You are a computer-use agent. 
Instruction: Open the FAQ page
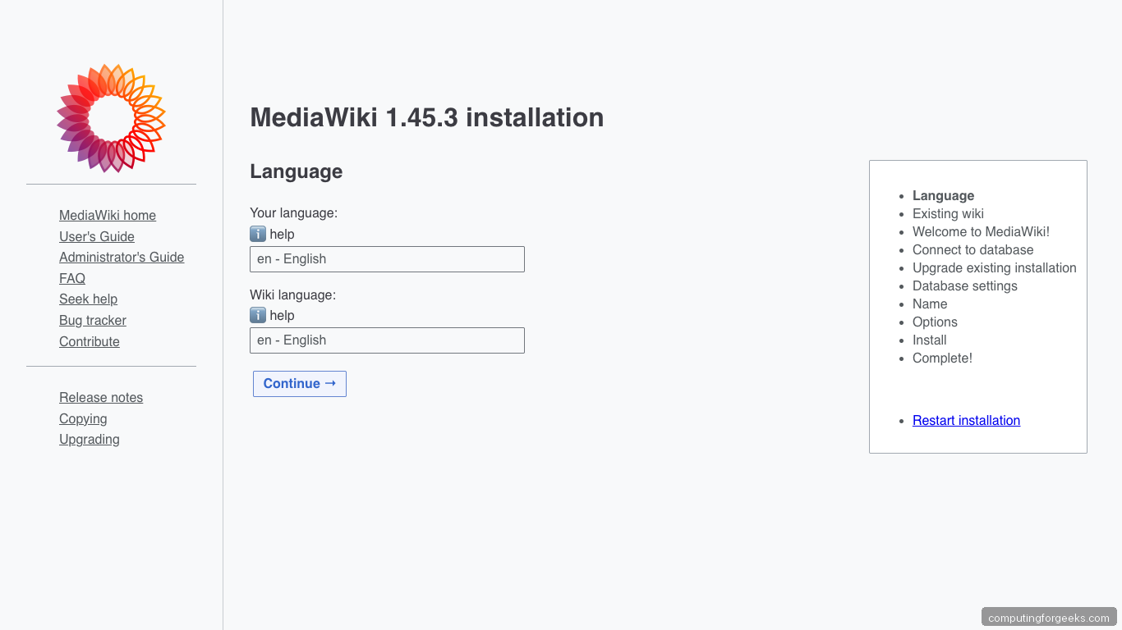(71, 278)
